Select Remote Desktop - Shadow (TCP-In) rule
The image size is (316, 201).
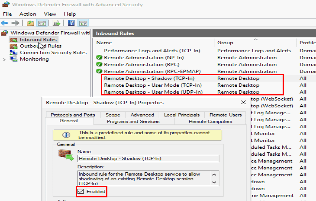tap(149, 78)
